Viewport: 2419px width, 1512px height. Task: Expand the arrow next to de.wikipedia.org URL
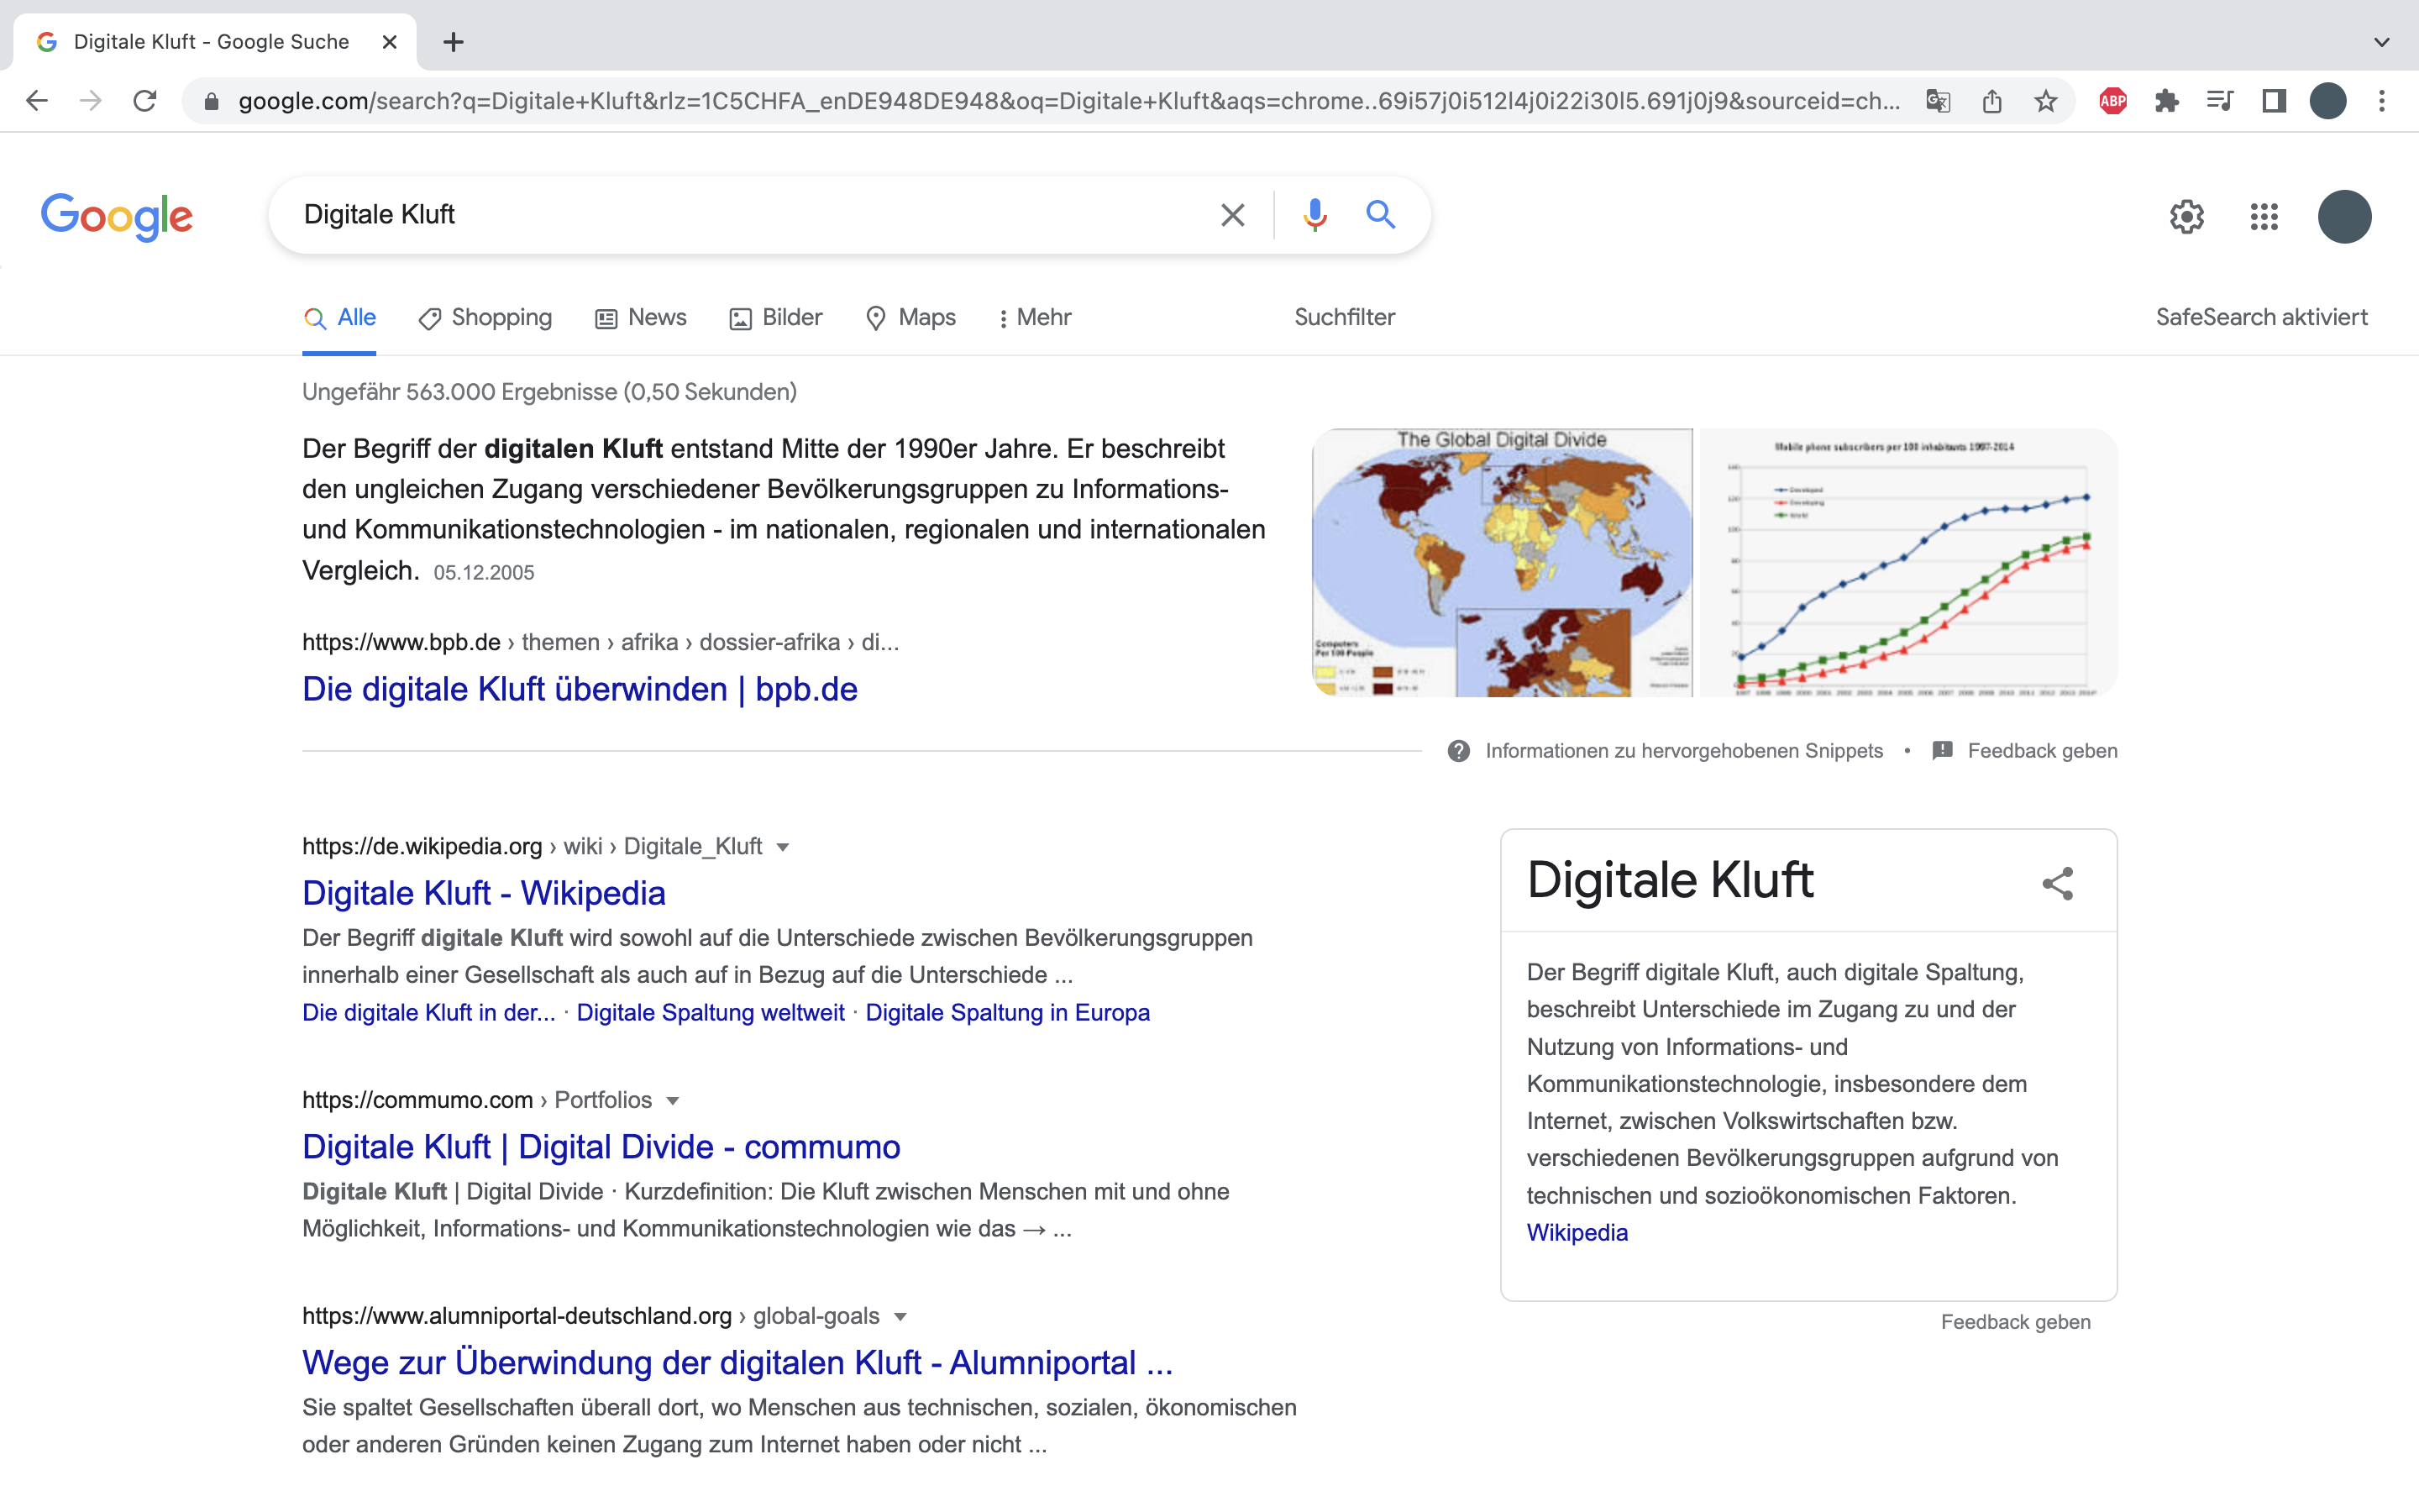783,847
